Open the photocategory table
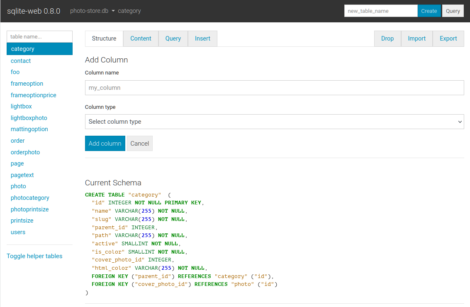 tap(30, 198)
